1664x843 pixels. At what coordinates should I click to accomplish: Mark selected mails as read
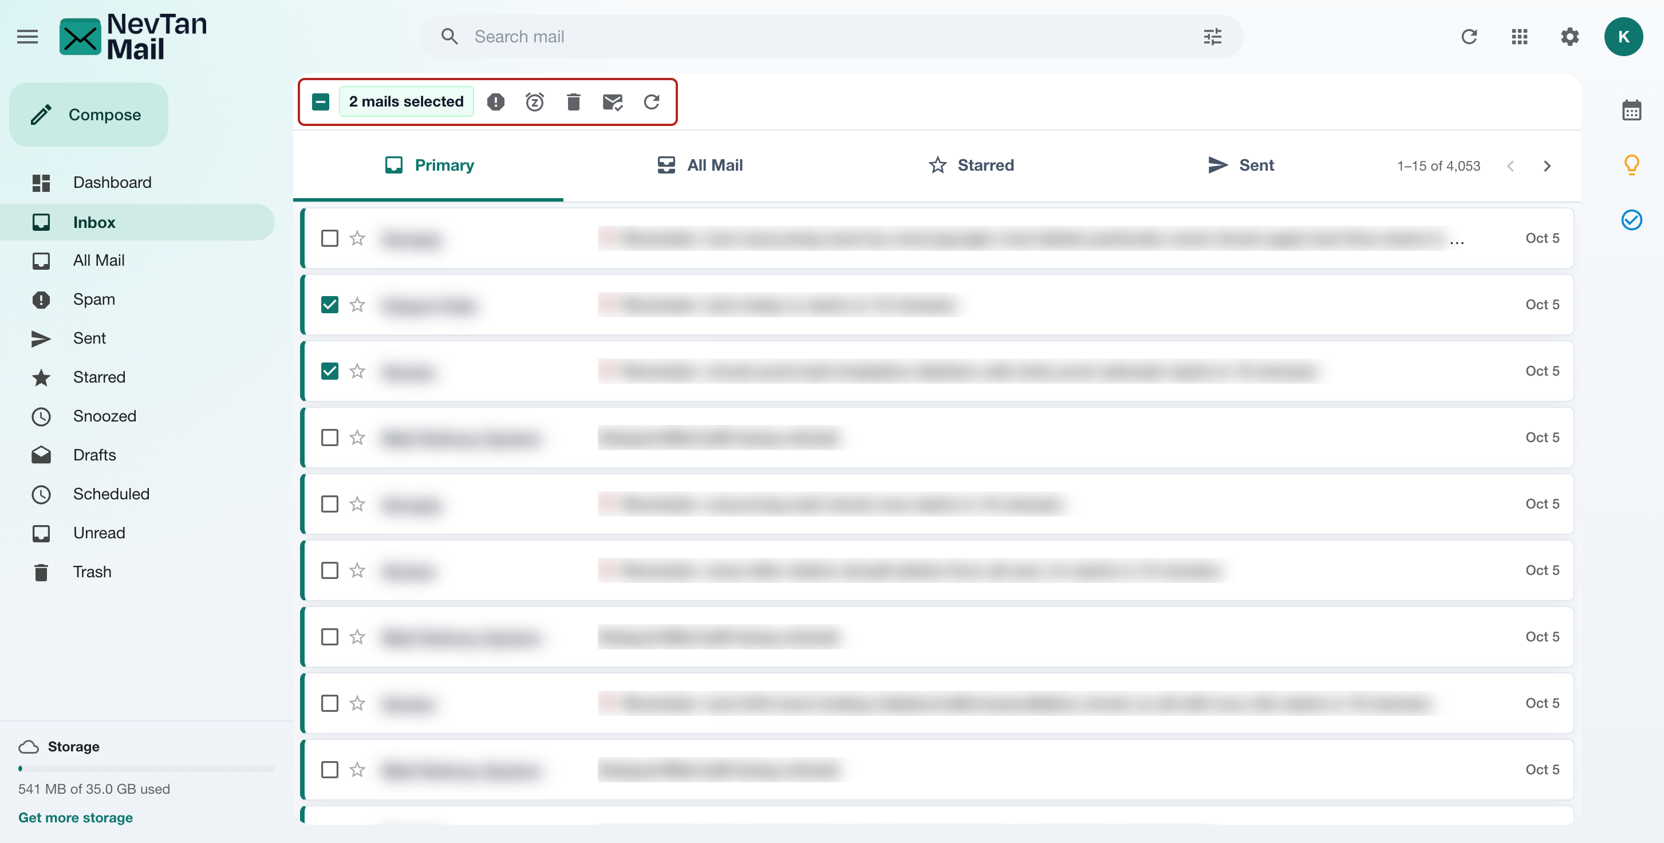point(612,101)
